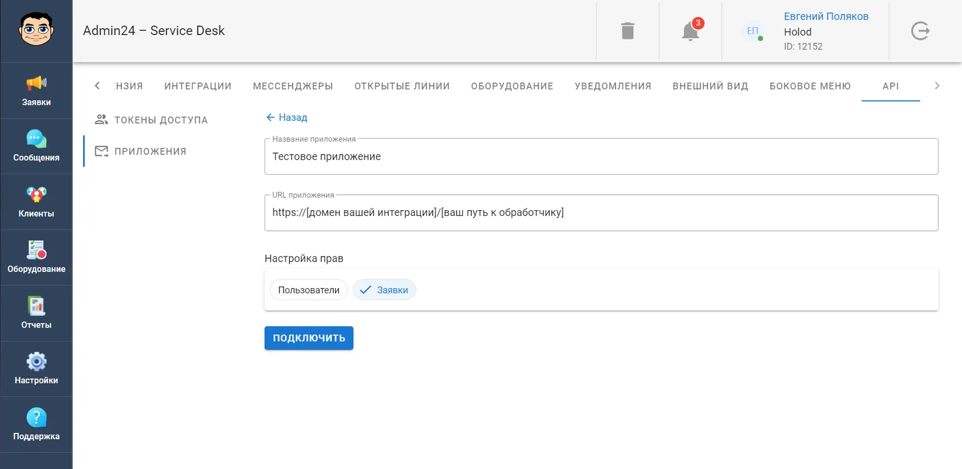Viewport: 962px width, 469px height.
Task: Toggle the Заявки permission chip
Action: pyautogui.click(x=384, y=290)
